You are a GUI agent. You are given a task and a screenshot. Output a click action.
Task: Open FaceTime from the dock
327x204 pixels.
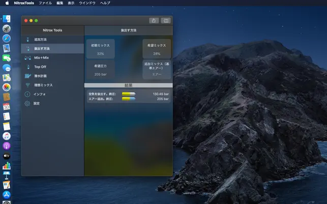(7, 58)
